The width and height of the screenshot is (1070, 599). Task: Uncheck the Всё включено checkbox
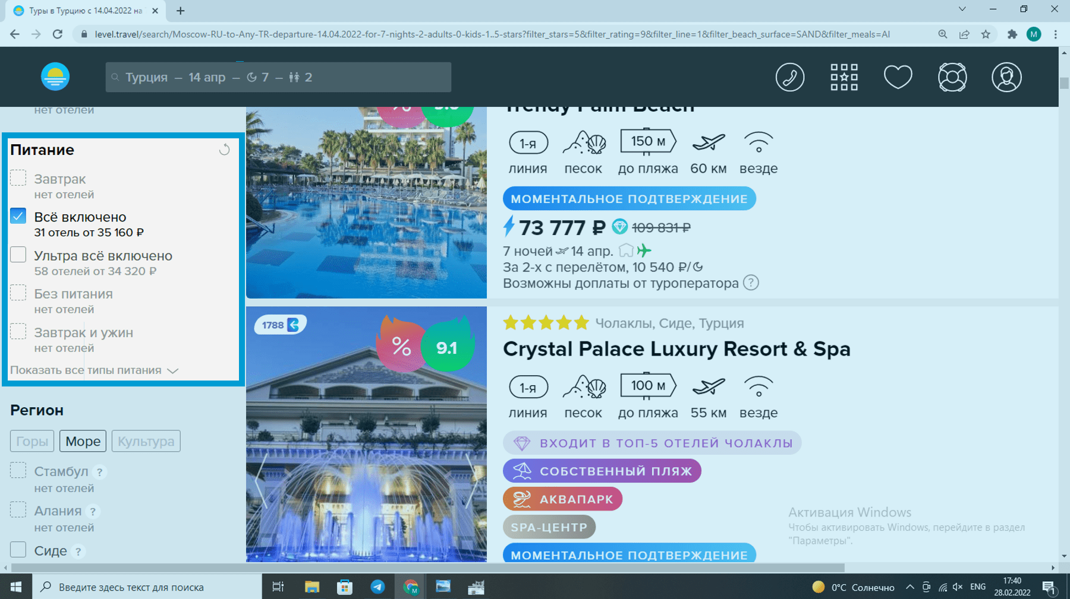(x=18, y=216)
